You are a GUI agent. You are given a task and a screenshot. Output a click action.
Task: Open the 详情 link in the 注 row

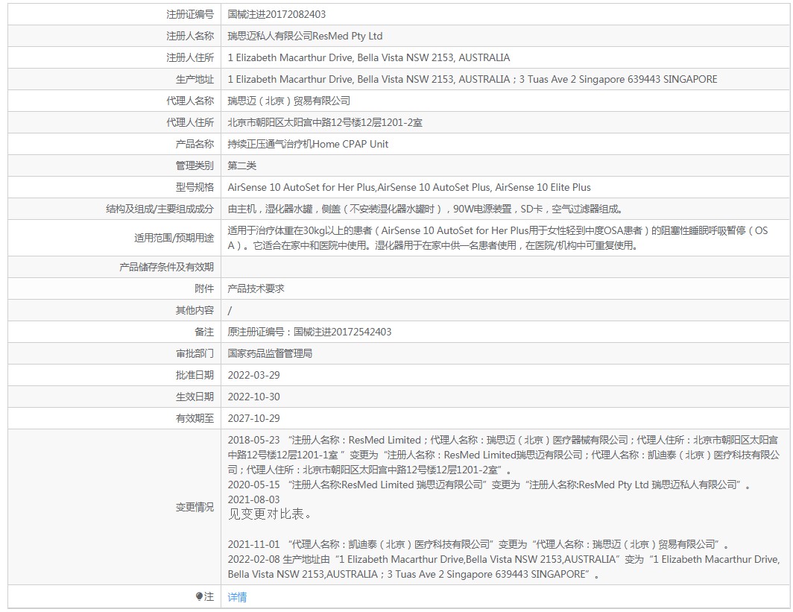pyautogui.click(x=237, y=597)
